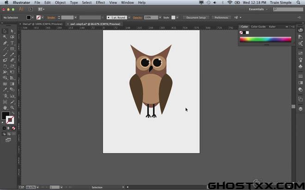Select the Perspective Grid tool
This screenshot has width=305, height=190.
click(12, 78)
